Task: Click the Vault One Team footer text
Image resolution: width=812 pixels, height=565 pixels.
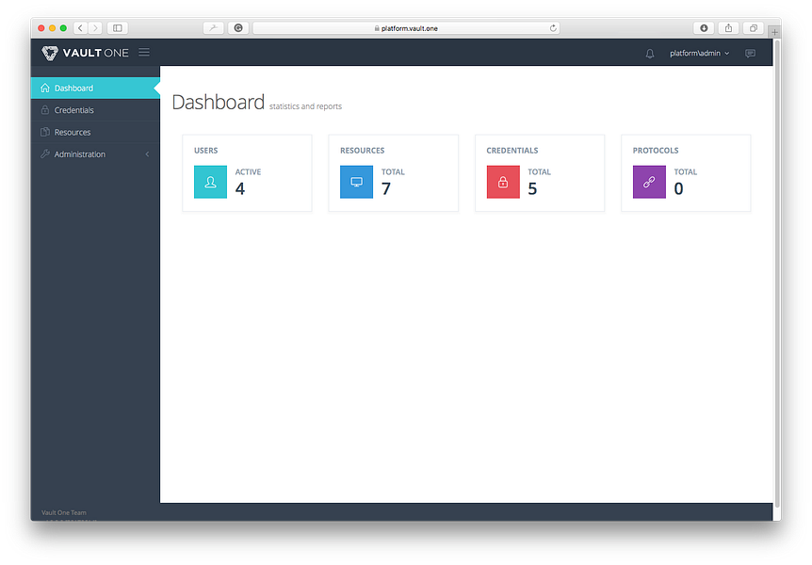Action: tap(64, 512)
